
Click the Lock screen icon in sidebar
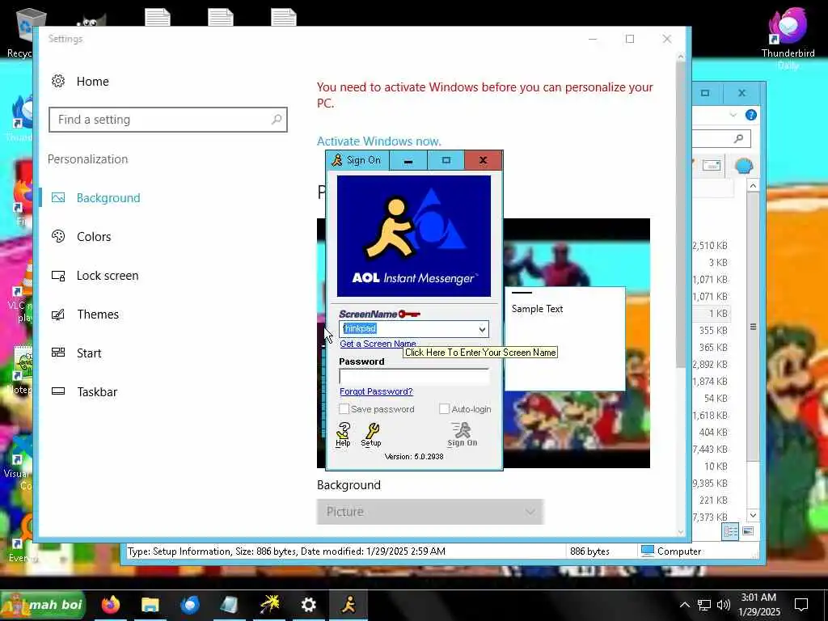pos(58,275)
